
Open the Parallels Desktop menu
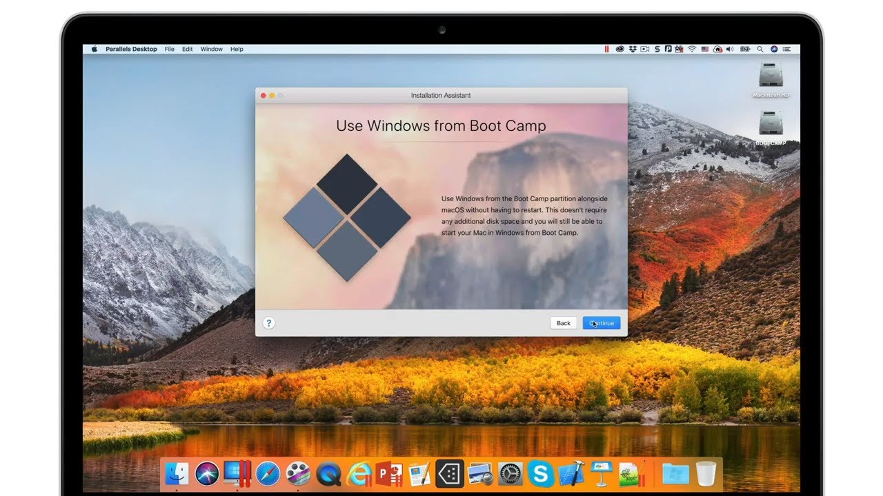pos(131,50)
